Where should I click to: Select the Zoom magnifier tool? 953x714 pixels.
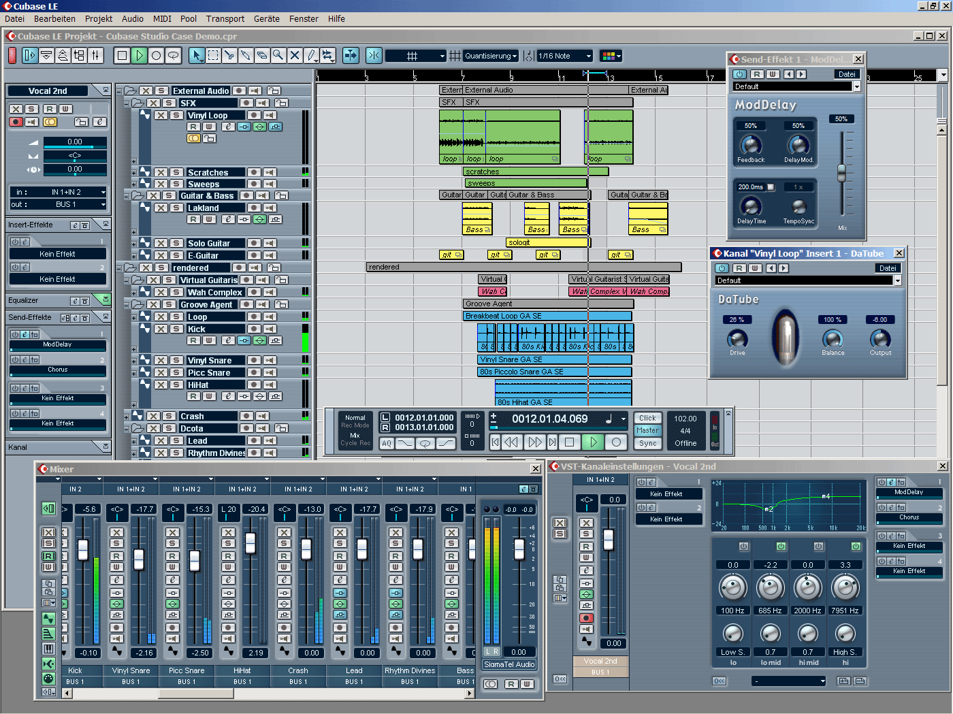(x=278, y=56)
